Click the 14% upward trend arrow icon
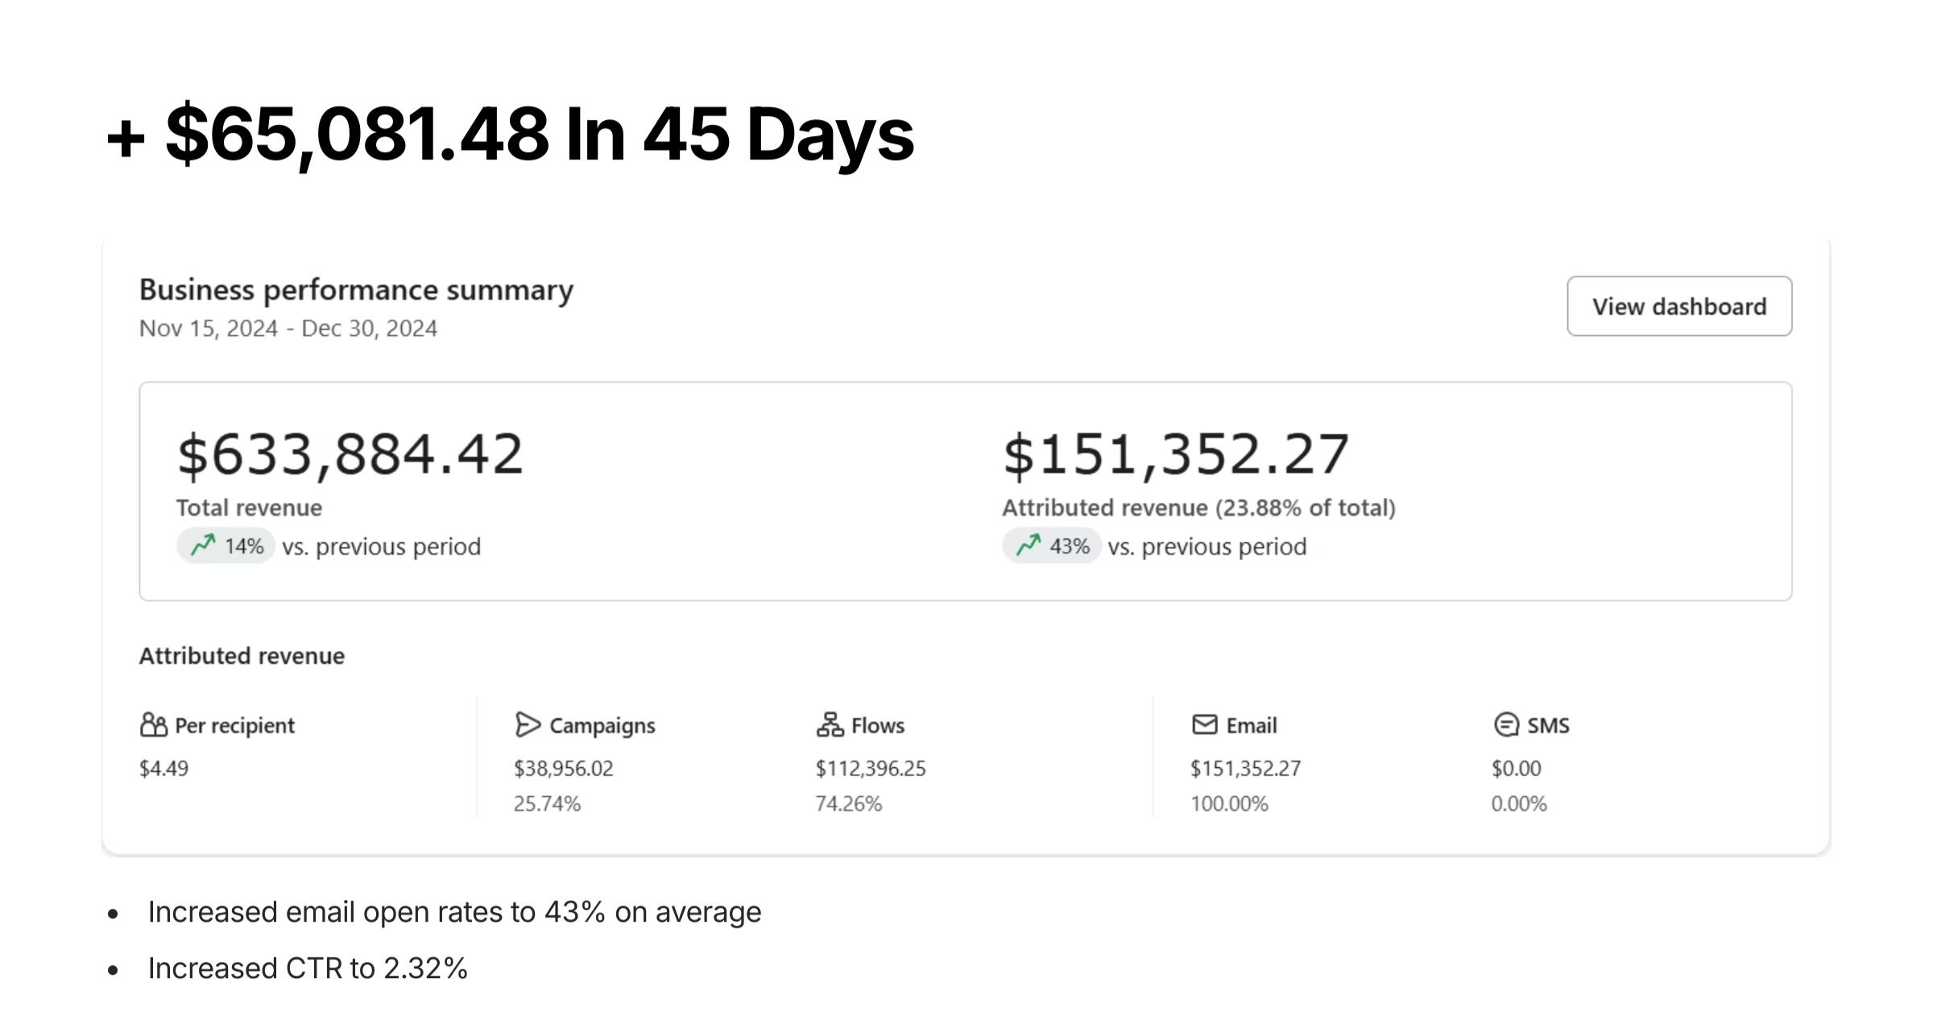The height and width of the screenshot is (1016, 1933). (203, 545)
